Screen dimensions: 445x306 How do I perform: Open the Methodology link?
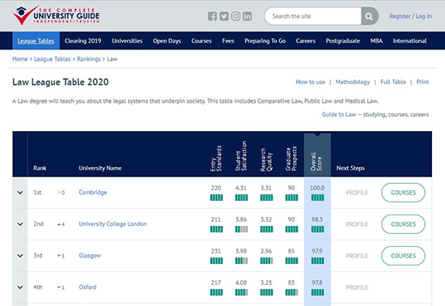[353, 82]
